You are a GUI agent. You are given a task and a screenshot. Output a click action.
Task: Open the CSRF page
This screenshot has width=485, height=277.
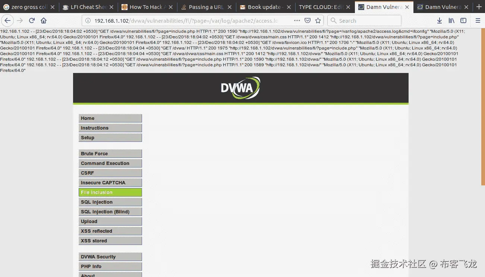click(x=110, y=173)
